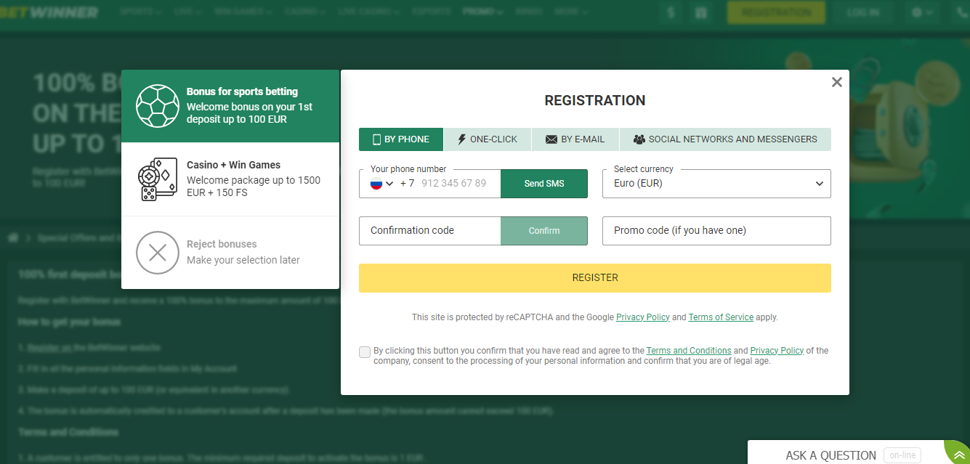Viewport: 970px width, 464px height.
Task: Click the dollar sign icon in header
Action: point(671,13)
